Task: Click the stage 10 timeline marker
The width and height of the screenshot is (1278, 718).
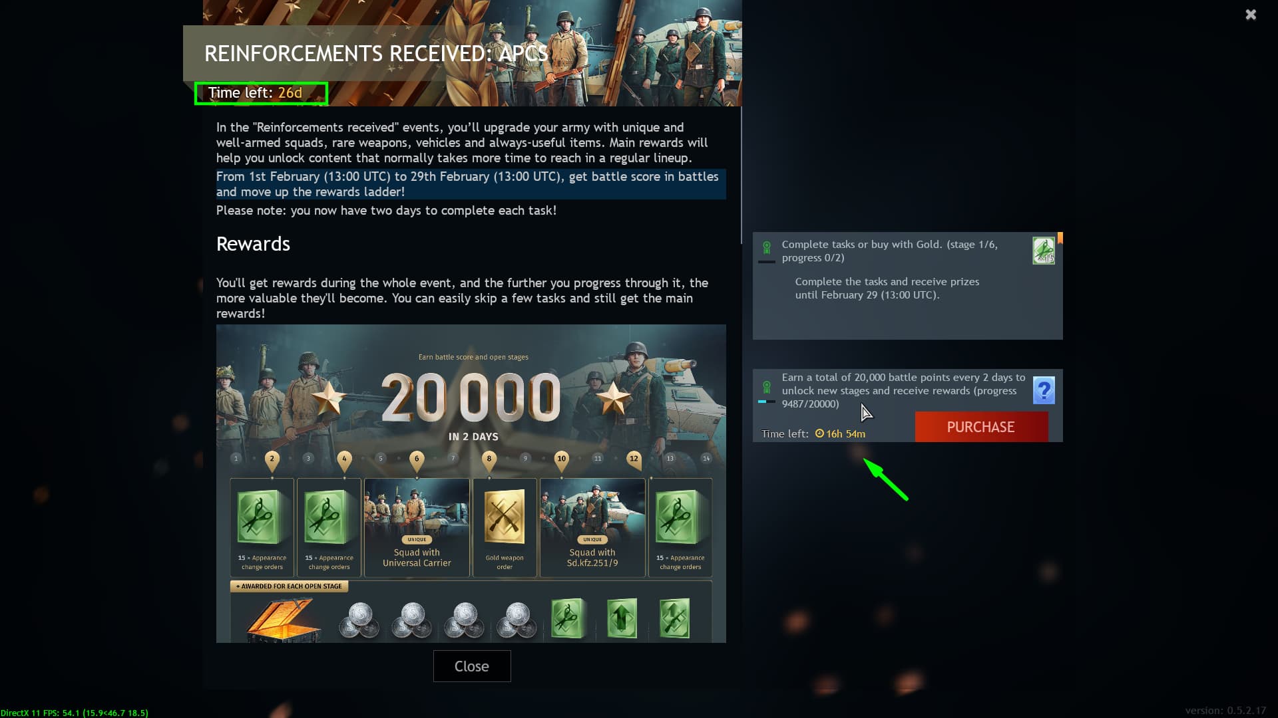Action: pos(562,459)
